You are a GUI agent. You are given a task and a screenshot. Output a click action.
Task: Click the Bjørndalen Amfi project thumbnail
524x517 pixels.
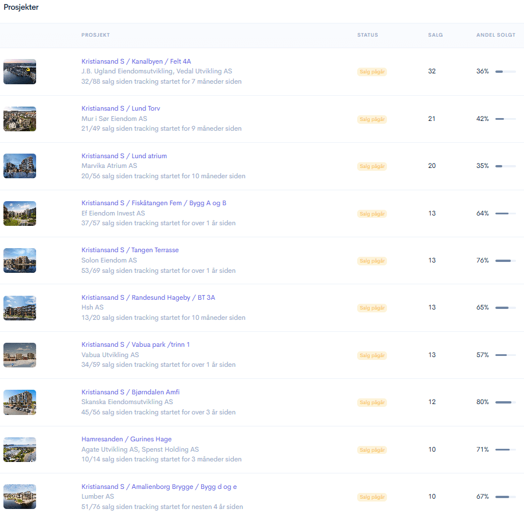coord(19,402)
